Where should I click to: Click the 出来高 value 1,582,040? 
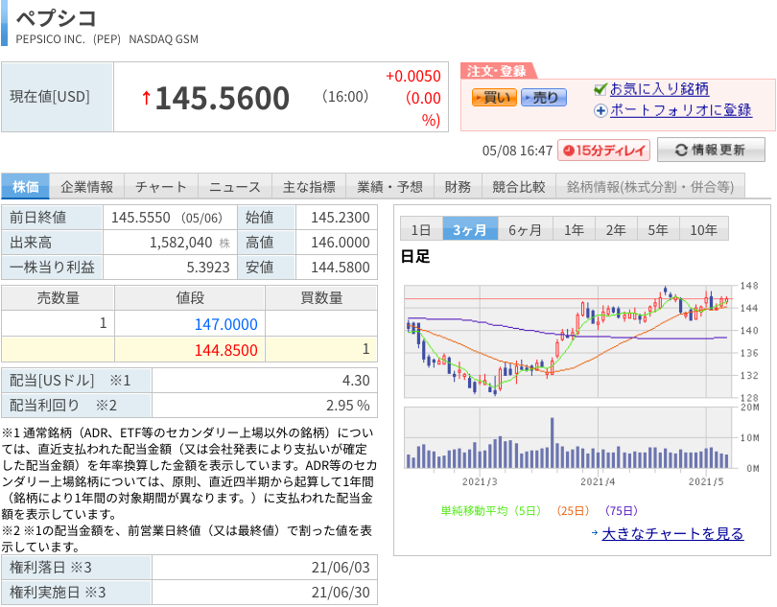[181, 243]
